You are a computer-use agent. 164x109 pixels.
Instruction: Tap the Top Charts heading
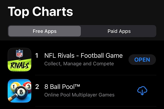pyautogui.click(x=40, y=11)
